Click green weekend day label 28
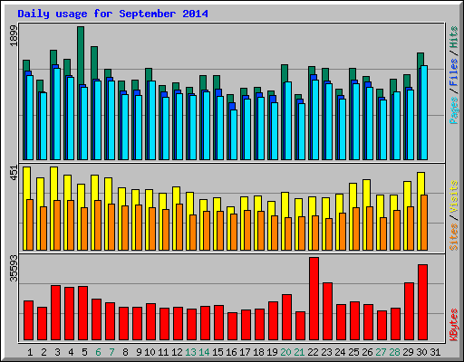 (394, 352)
